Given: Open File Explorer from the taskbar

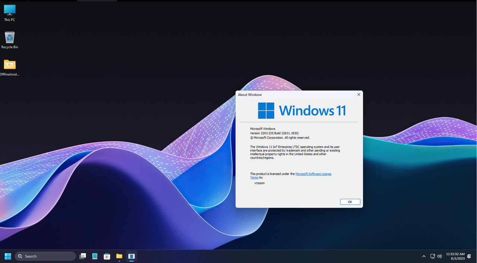Looking at the screenshot, I should pyautogui.click(x=119, y=256).
